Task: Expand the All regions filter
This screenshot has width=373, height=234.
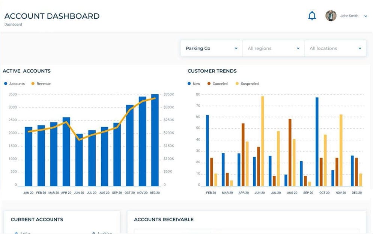Action: [x=273, y=48]
